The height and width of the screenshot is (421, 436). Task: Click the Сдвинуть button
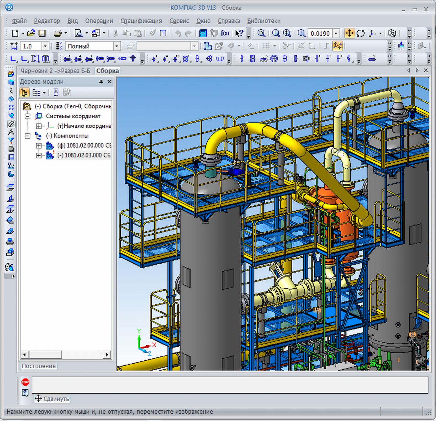point(52,399)
